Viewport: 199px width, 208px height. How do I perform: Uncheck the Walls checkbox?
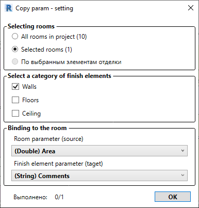click(15, 87)
